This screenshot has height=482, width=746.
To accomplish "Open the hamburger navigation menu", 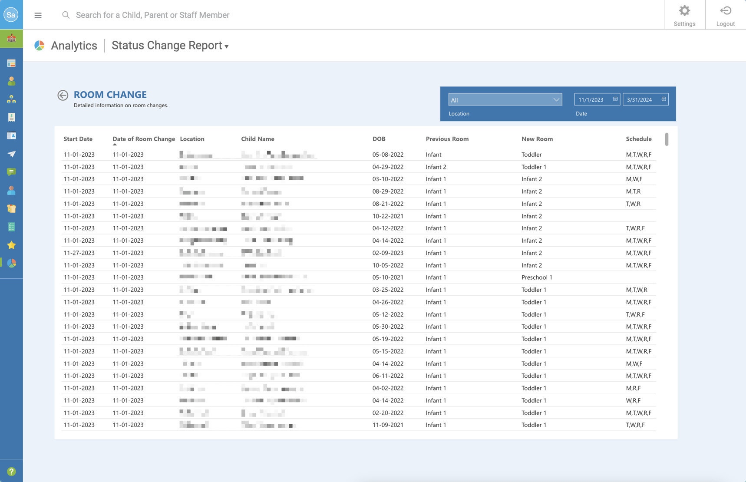I will [x=38, y=15].
